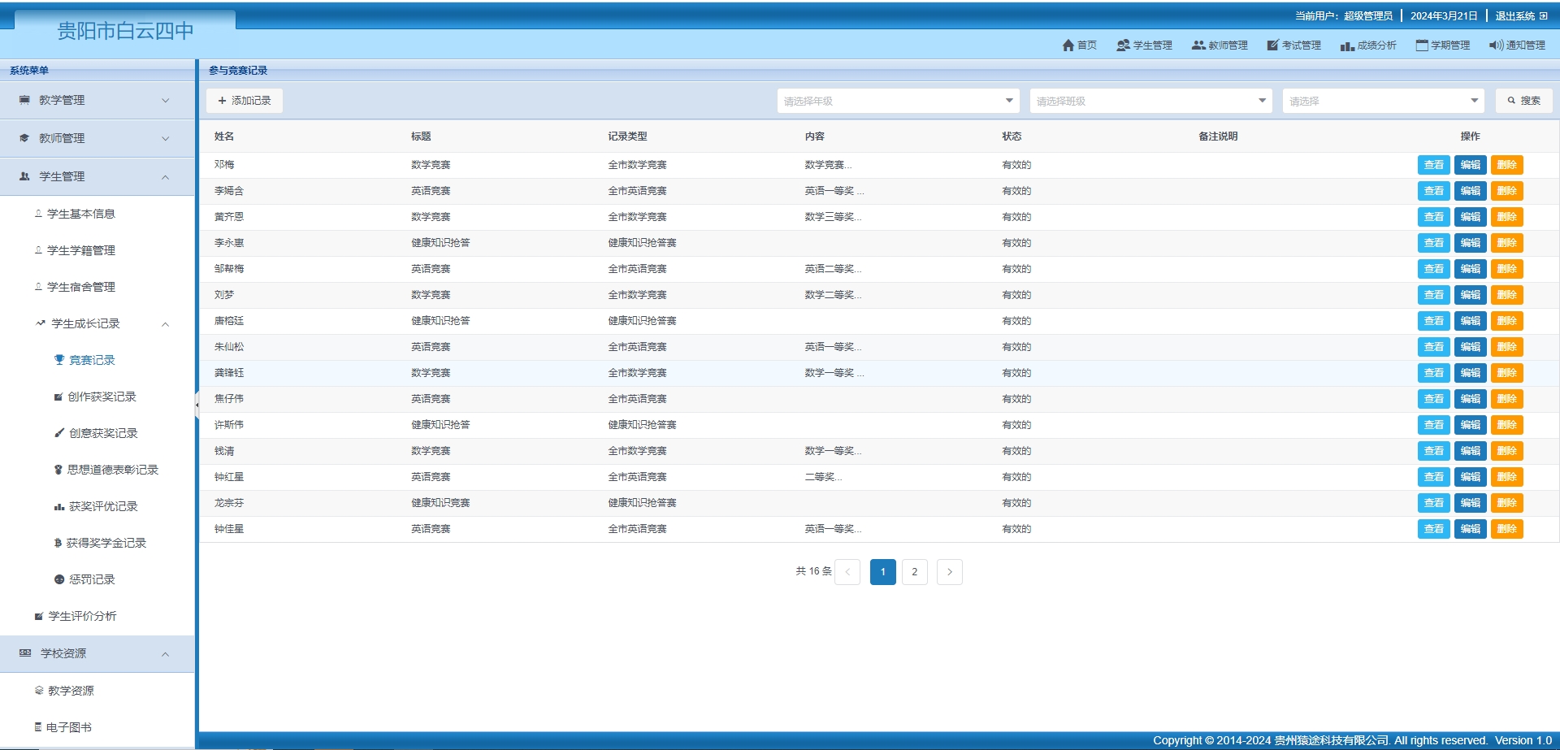Click 编辑 for 刘梦's record
This screenshot has width=1560, height=750.
click(1471, 295)
